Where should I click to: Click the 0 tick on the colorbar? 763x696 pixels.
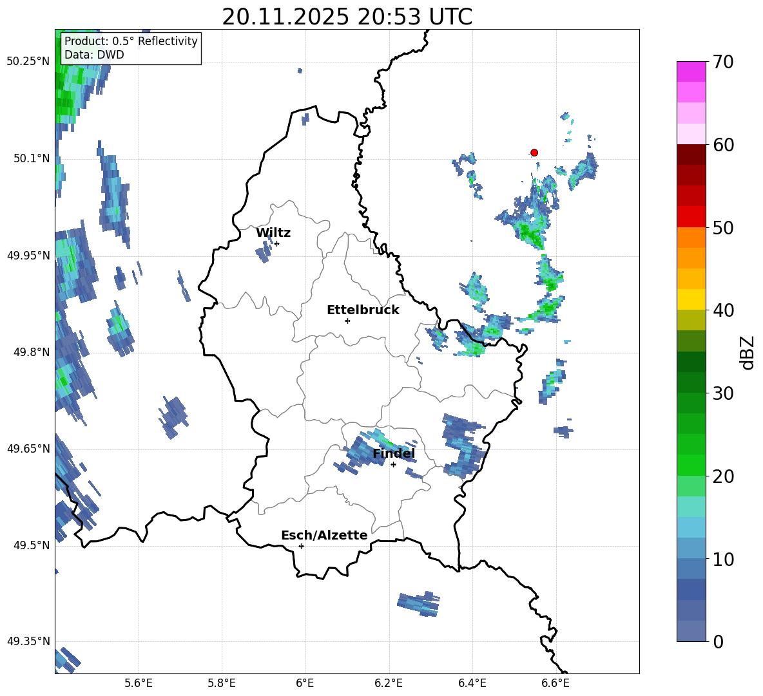point(718,641)
